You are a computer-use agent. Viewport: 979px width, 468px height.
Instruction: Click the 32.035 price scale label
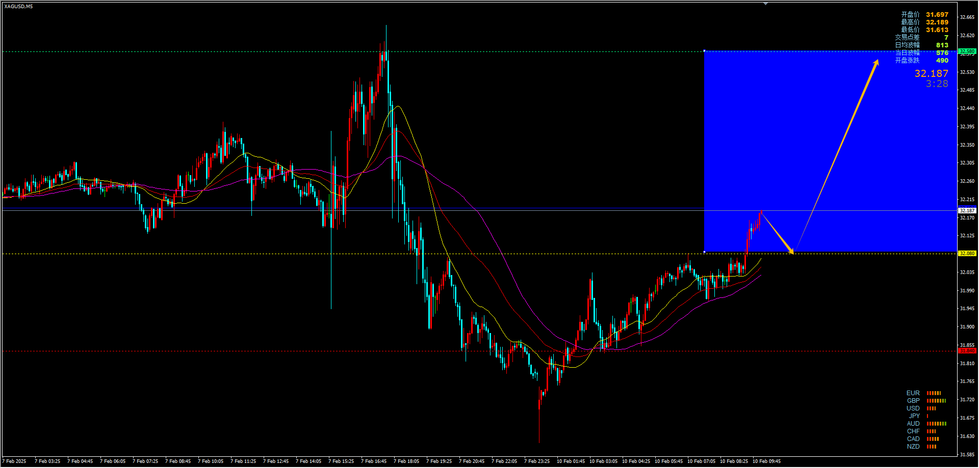[967, 272]
